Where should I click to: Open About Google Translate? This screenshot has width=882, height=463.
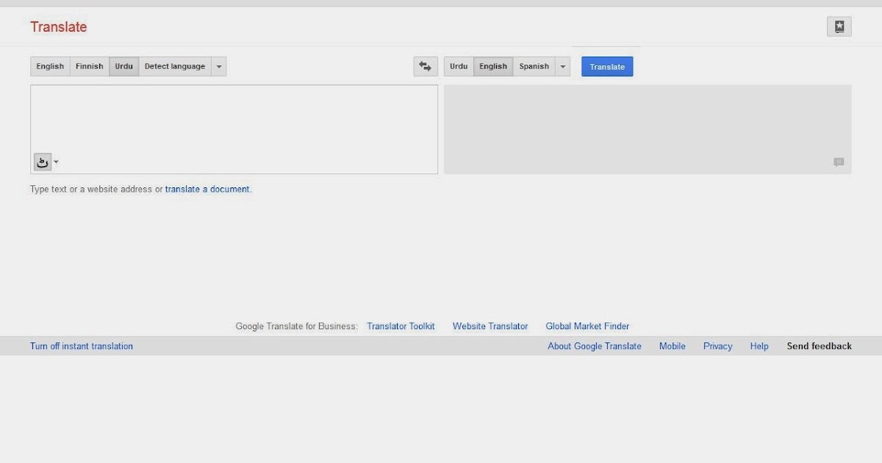coord(595,346)
